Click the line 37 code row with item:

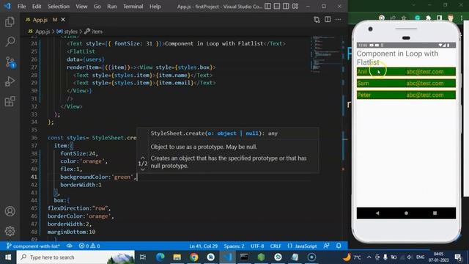click(64, 146)
